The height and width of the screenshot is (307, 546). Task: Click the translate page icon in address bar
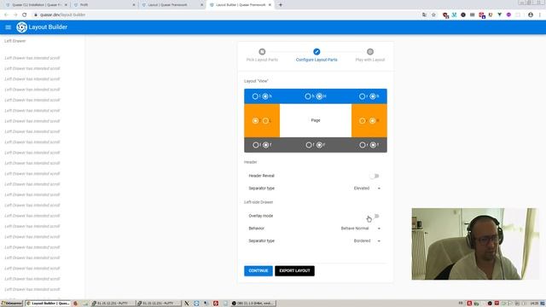(424, 15)
